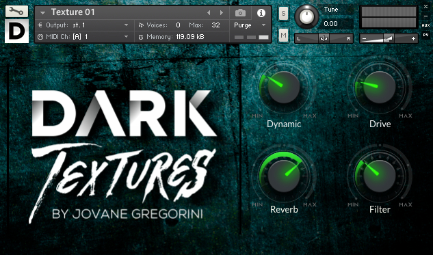
Task: Click the output routing icon beside Output
Action: coord(40,25)
